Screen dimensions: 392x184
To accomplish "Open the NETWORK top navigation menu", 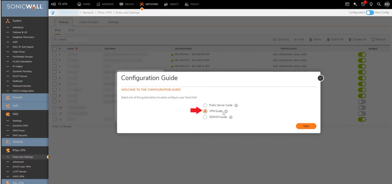I will [149, 4].
